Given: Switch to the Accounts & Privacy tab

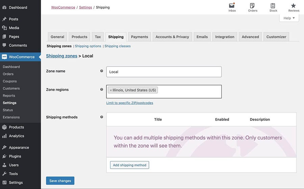Looking at the screenshot, I should [x=172, y=37].
